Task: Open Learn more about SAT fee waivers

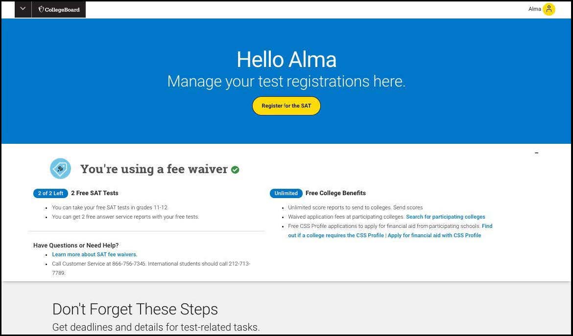Action: 95,254
